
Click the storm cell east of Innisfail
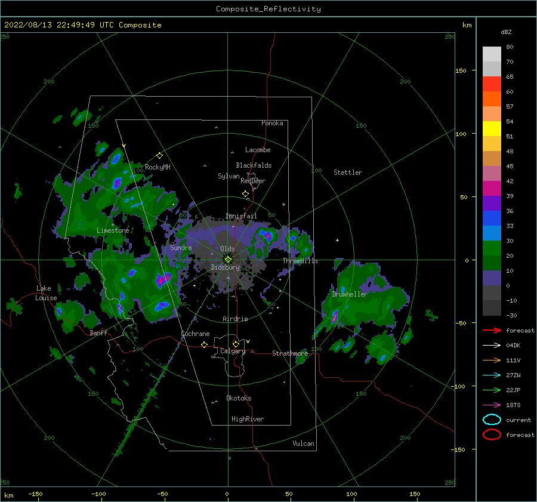click(x=266, y=236)
